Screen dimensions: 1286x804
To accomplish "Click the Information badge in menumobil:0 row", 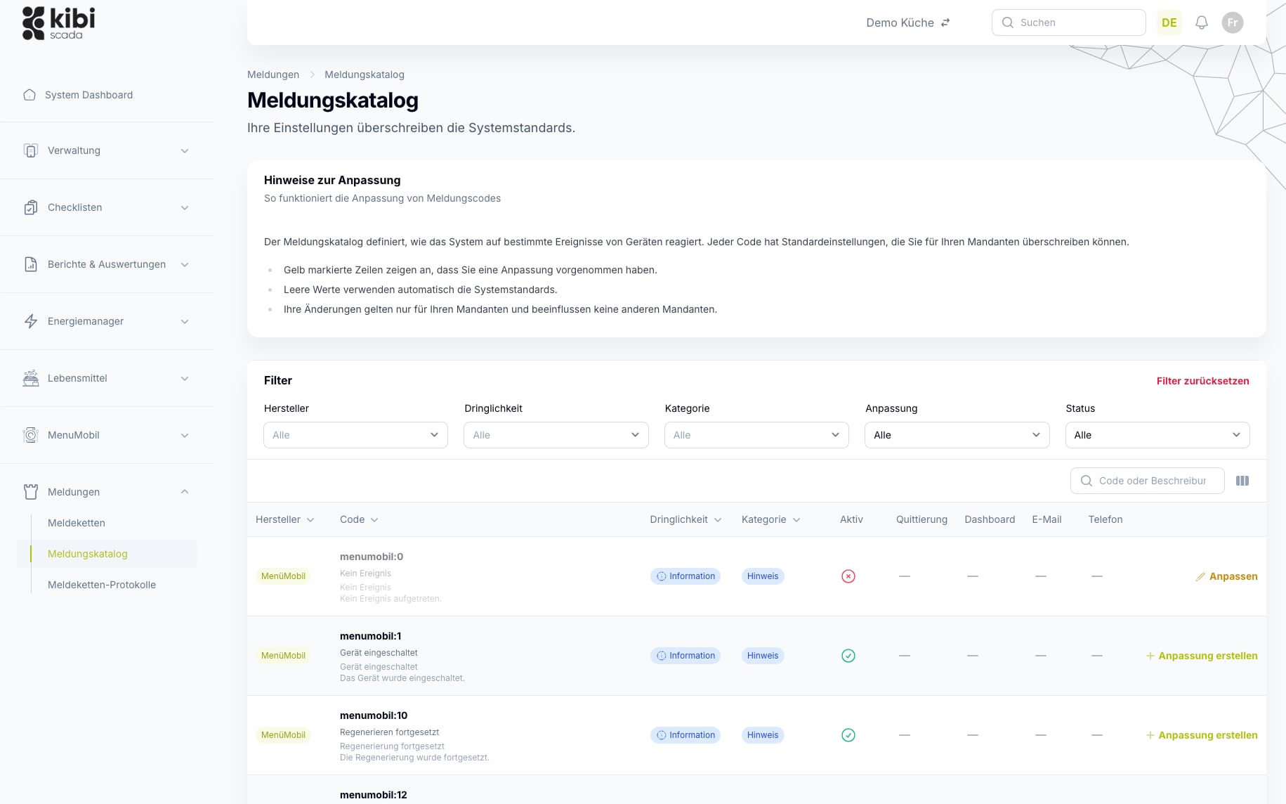I will (x=685, y=576).
